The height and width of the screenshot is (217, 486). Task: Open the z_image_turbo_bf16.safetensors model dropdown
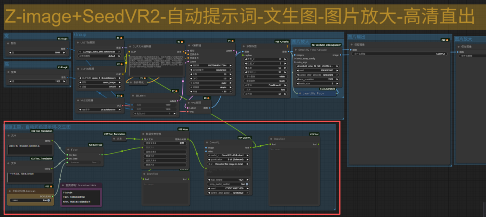[99, 52]
